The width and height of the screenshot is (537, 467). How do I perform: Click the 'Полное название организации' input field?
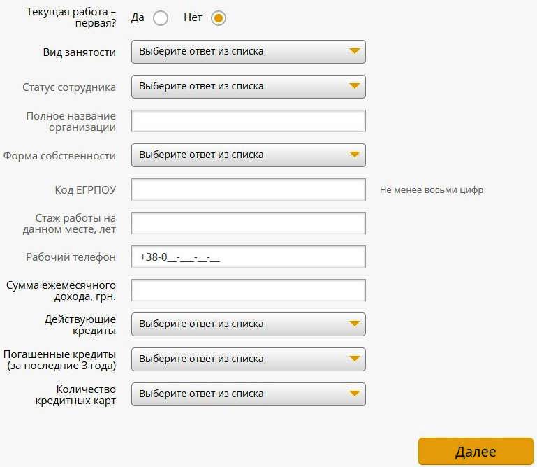point(248,121)
